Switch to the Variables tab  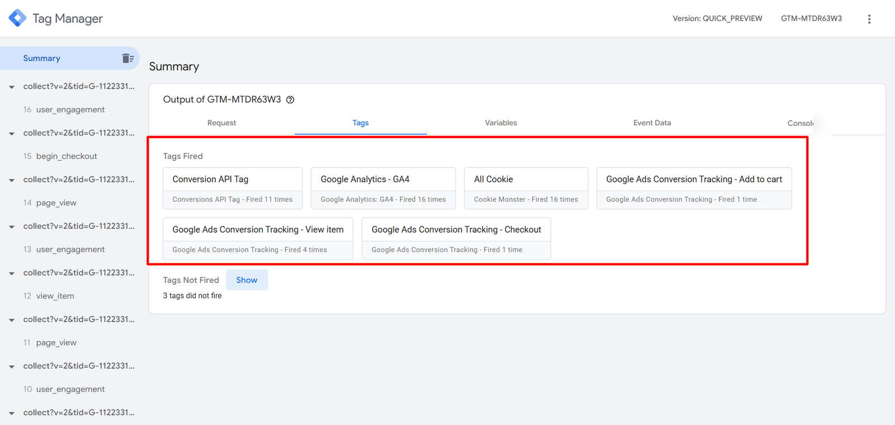pyautogui.click(x=501, y=123)
